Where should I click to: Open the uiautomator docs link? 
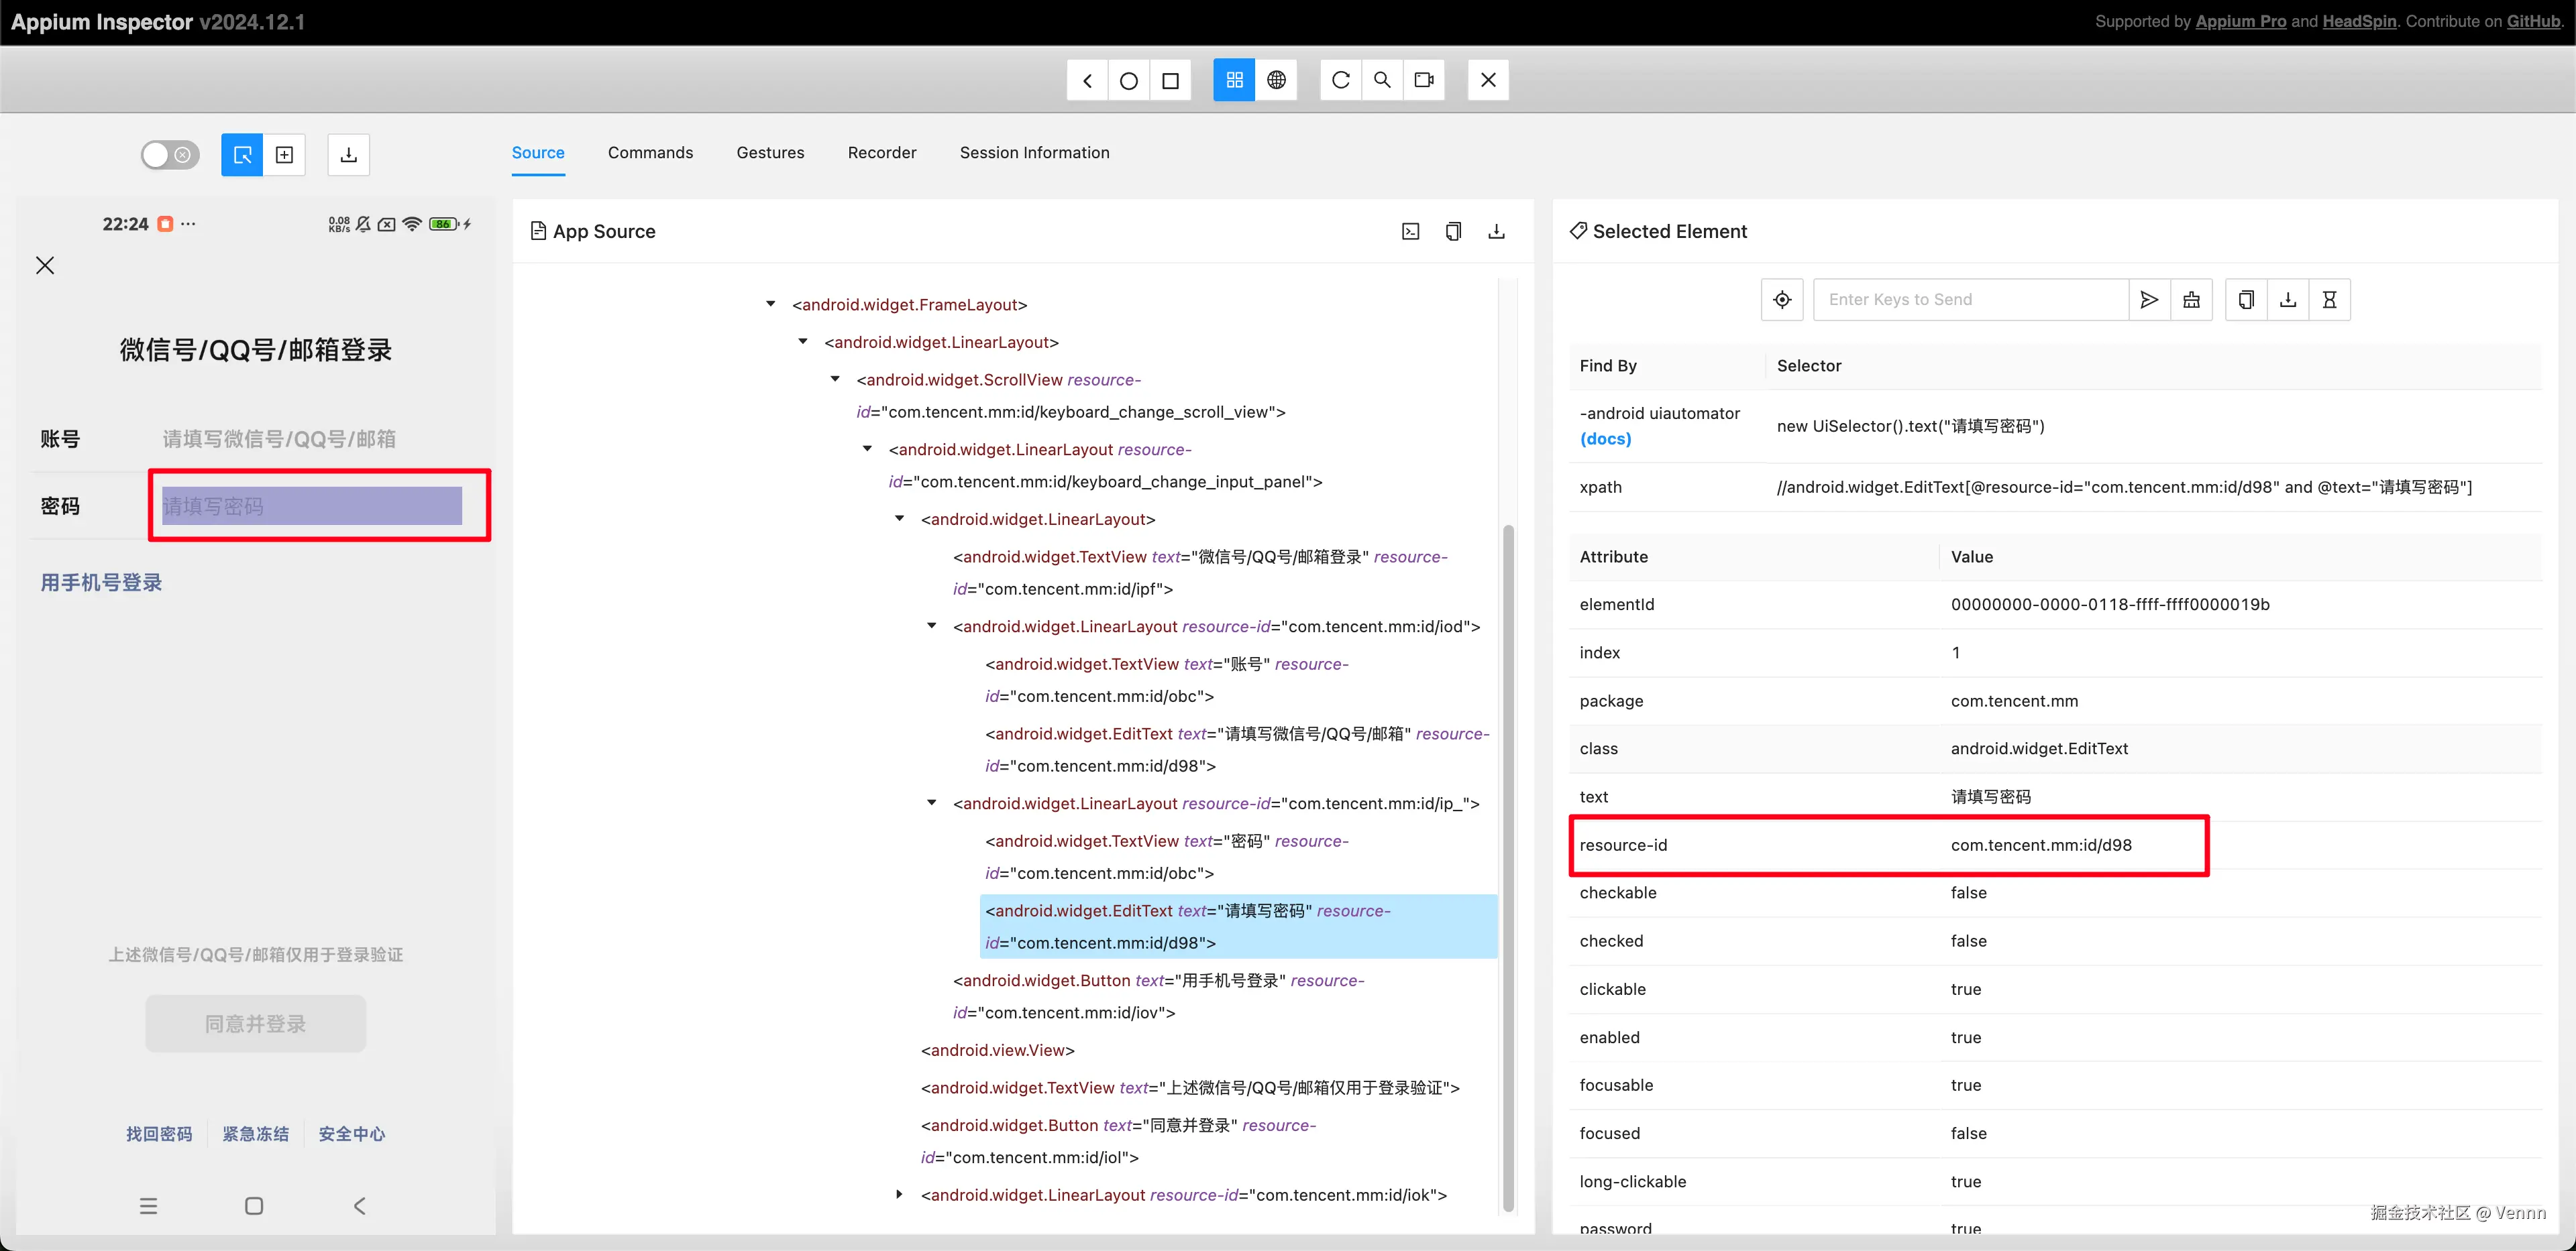coord(1605,440)
